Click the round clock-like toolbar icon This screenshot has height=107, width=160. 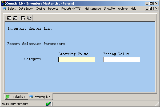pyautogui.click(x=29, y=18)
